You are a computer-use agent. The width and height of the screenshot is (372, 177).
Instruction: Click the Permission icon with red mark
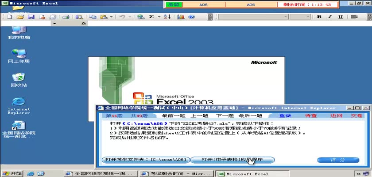[x=42, y=17]
